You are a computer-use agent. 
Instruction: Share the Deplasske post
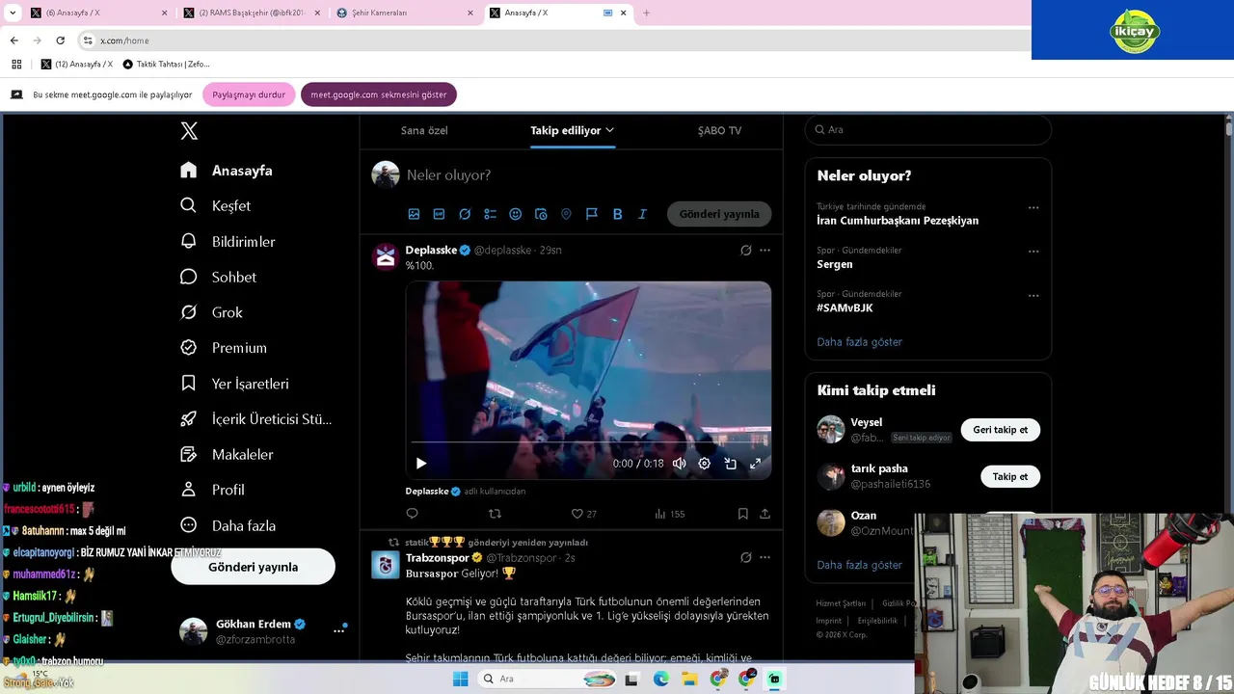click(765, 514)
